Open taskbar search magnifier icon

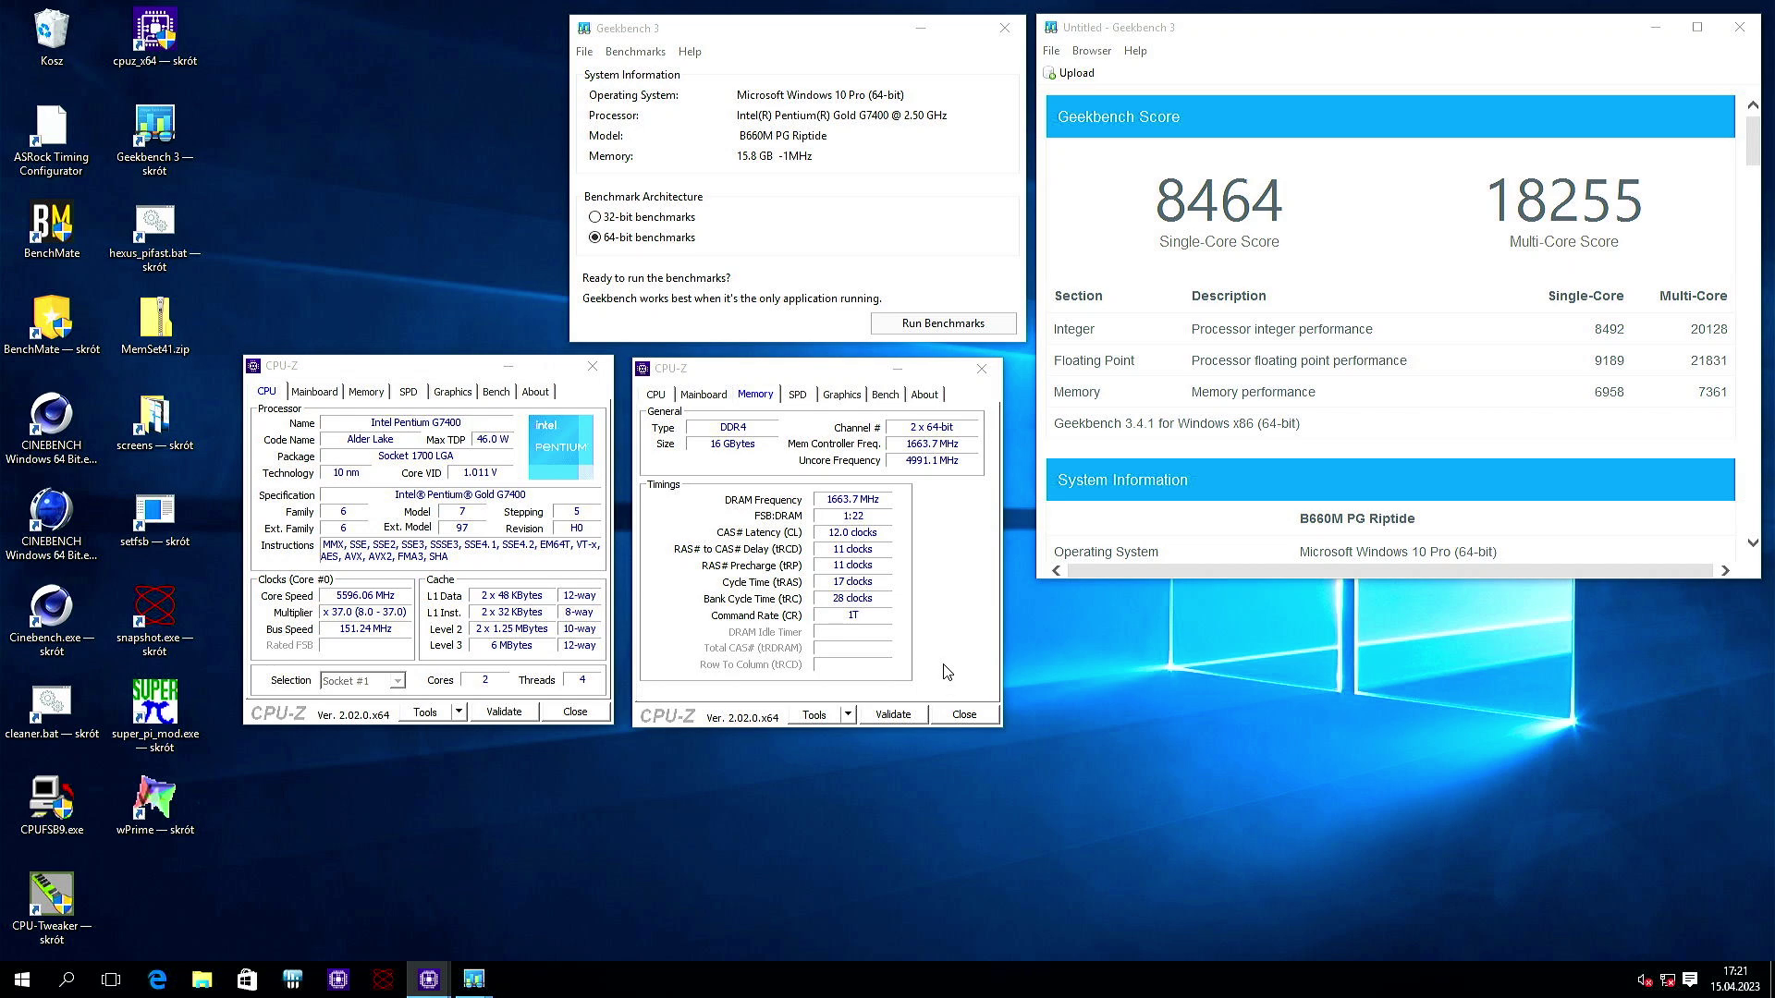tap(67, 980)
